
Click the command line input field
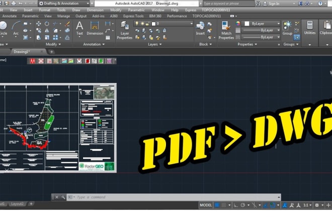174,197
